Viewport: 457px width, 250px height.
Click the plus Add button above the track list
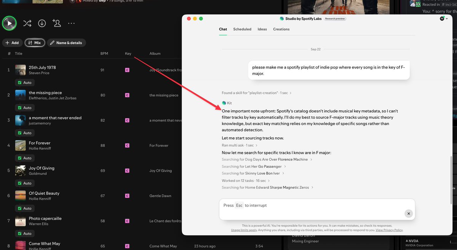point(12,43)
